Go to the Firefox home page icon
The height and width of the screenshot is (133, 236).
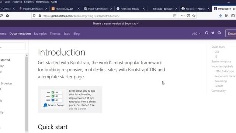tap(7, 16)
